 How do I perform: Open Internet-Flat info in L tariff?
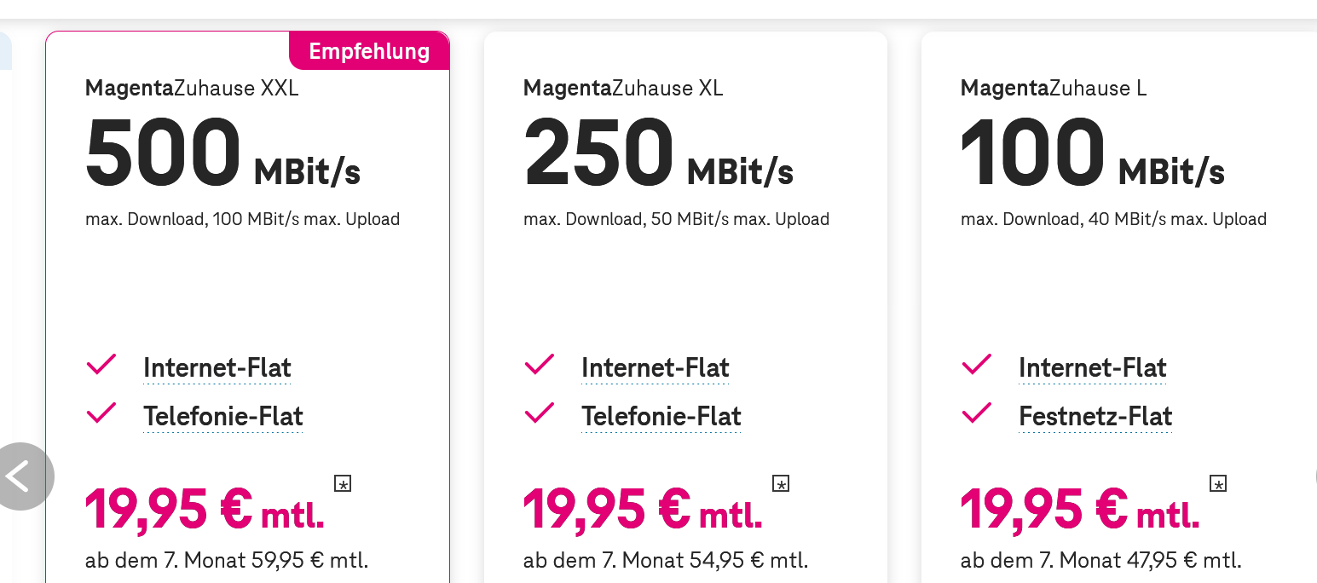tap(1093, 368)
